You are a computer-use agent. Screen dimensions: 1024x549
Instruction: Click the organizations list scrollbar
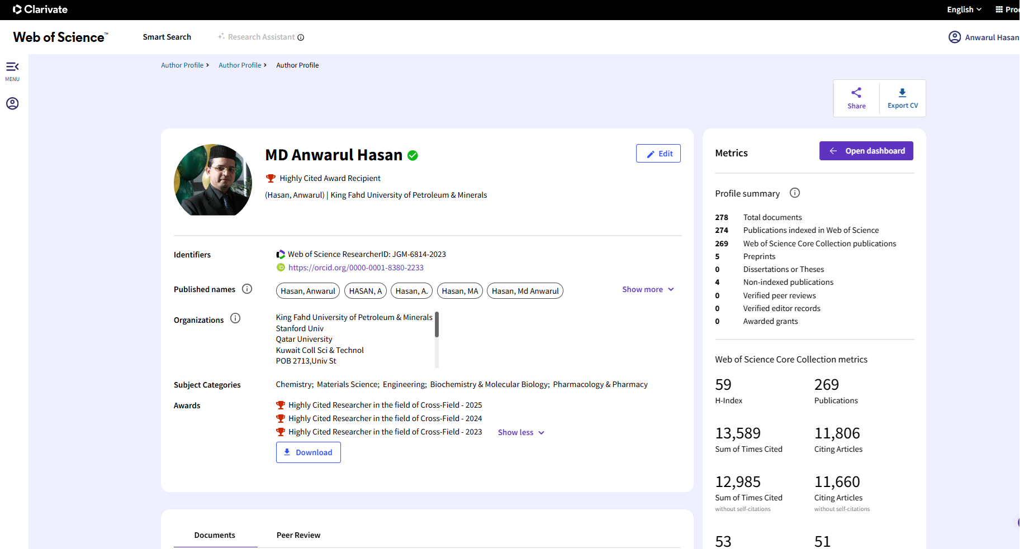pos(437,325)
